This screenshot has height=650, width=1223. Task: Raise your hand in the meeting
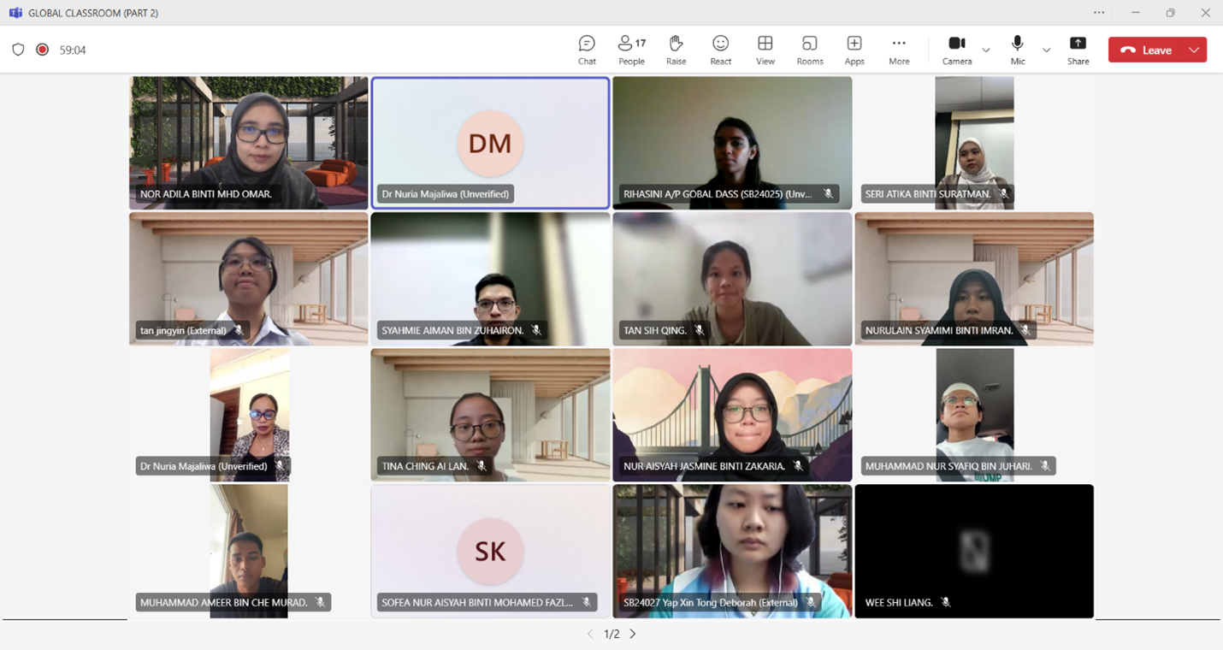tap(676, 50)
